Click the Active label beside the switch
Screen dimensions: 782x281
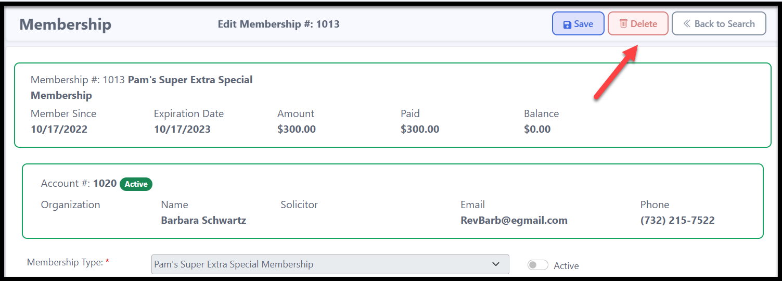coord(566,266)
